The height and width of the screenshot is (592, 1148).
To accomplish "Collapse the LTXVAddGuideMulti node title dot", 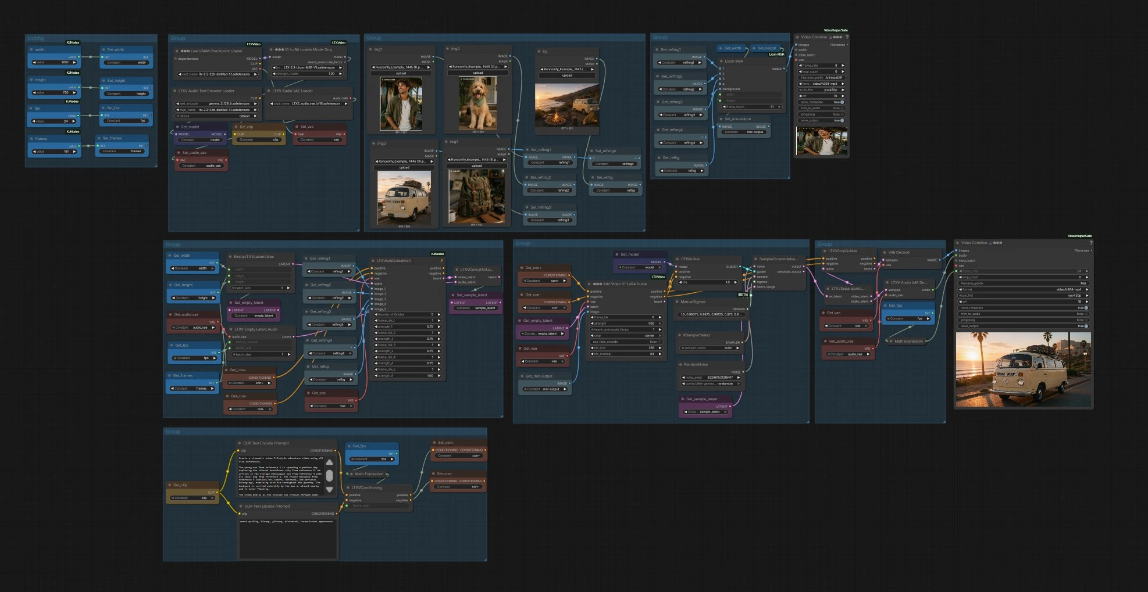I will pyautogui.click(x=372, y=261).
